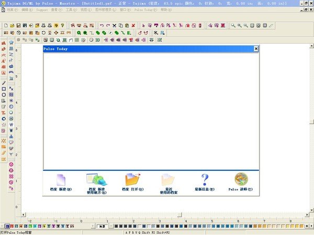
Task: Click 档案 打开(O) folder button
Action: tap(133, 182)
